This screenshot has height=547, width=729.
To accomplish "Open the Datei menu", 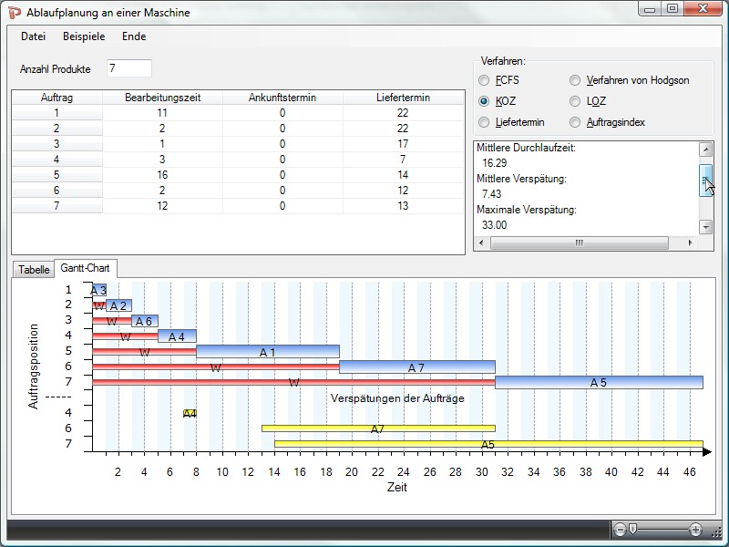I will coord(33,36).
